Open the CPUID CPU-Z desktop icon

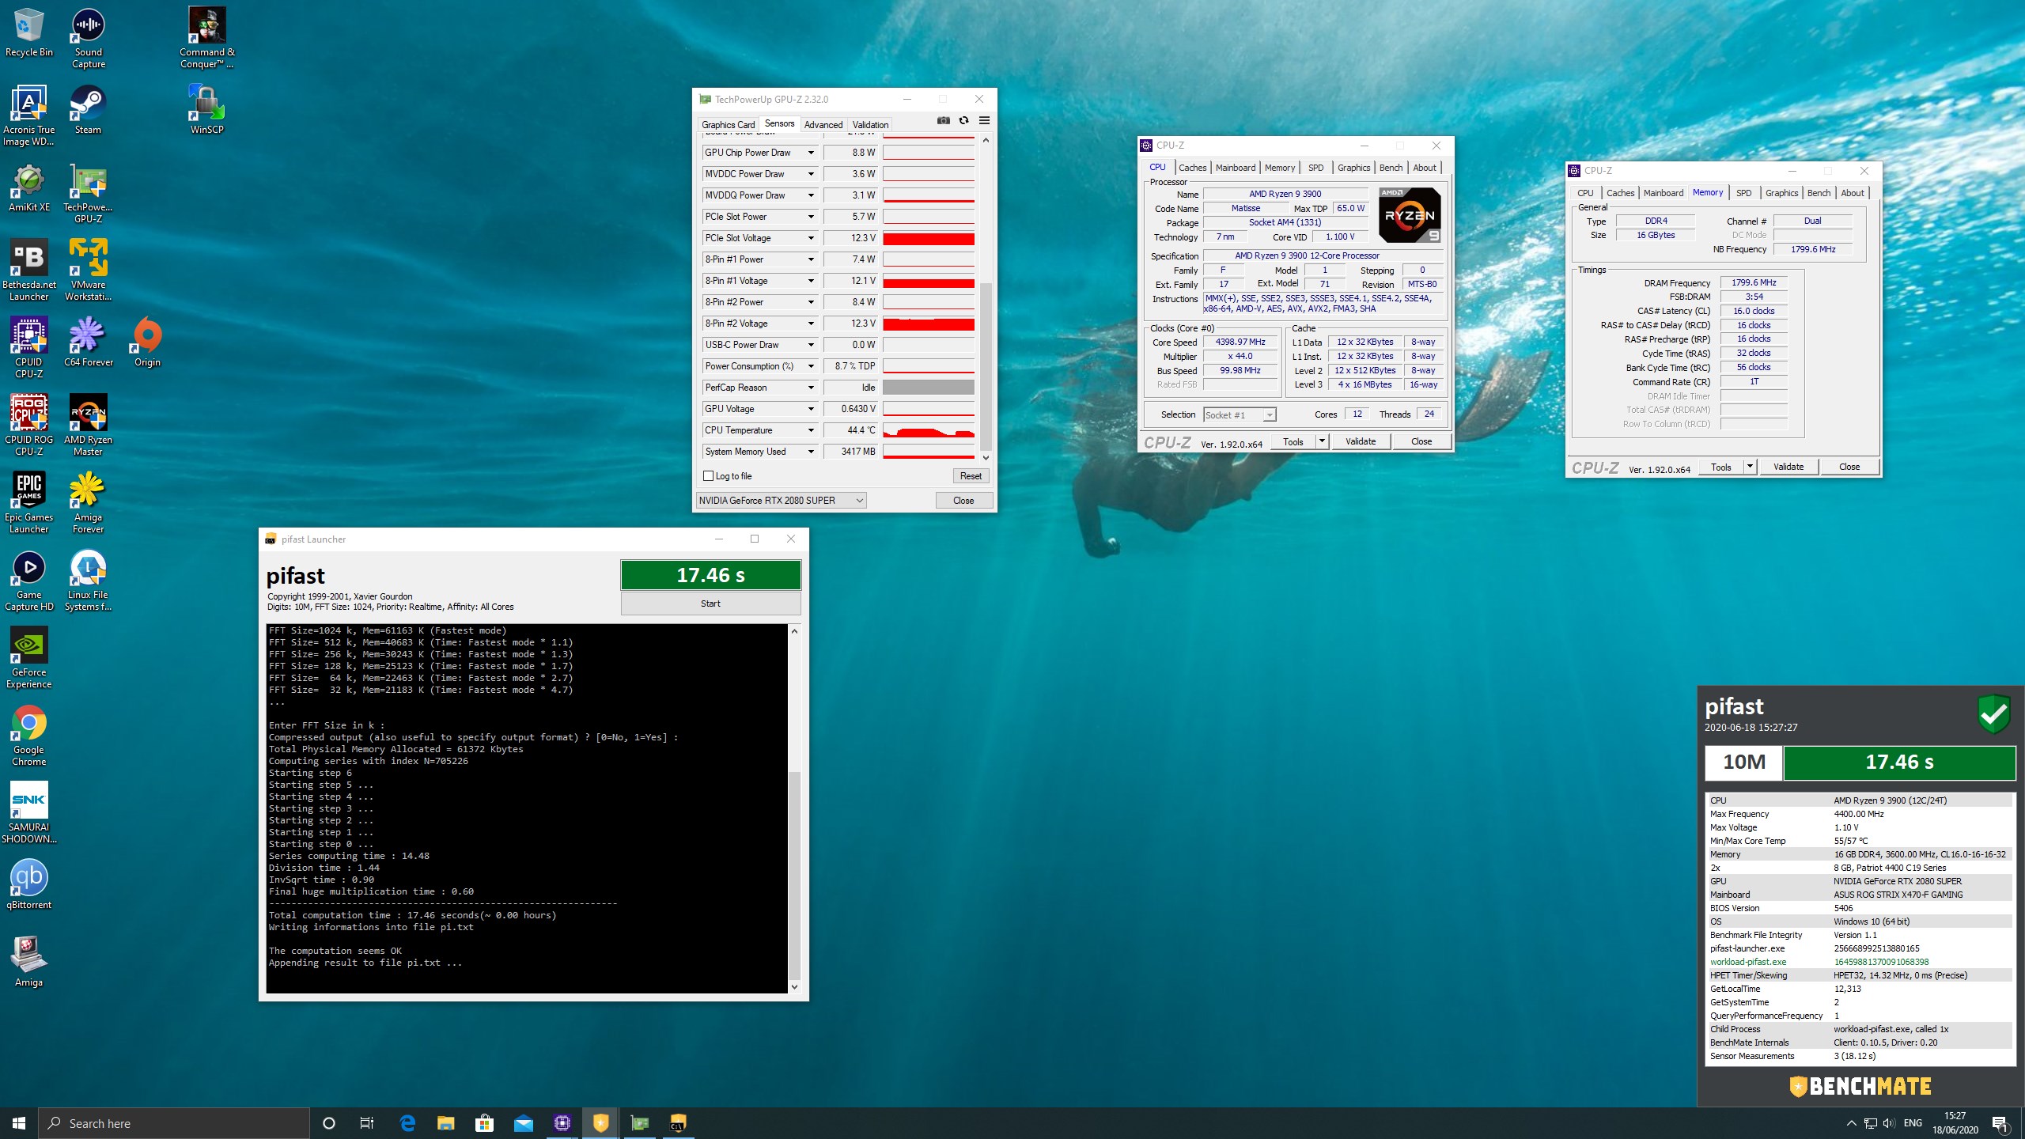pyautogui.click(x=28, y=348)
